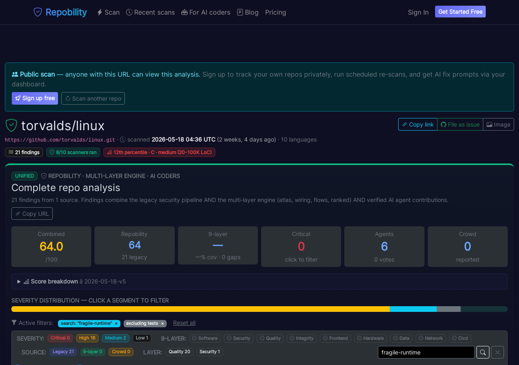Open the github.com/torvalds/linux.git URL

[x=60, y=140]
